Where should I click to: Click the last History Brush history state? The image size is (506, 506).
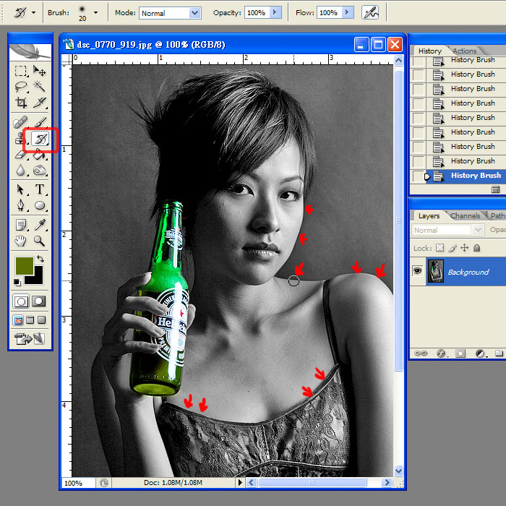[475, 176]
